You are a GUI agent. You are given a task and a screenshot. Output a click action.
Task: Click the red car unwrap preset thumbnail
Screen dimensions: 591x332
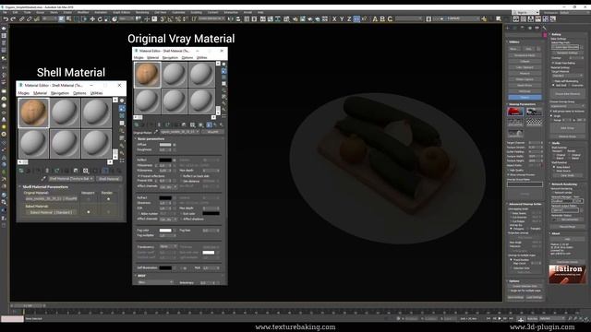click(515, 112)
